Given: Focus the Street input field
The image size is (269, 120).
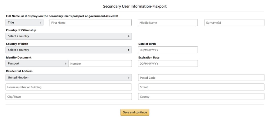Looking at the screenshot, I should click(x=201, y=87).
